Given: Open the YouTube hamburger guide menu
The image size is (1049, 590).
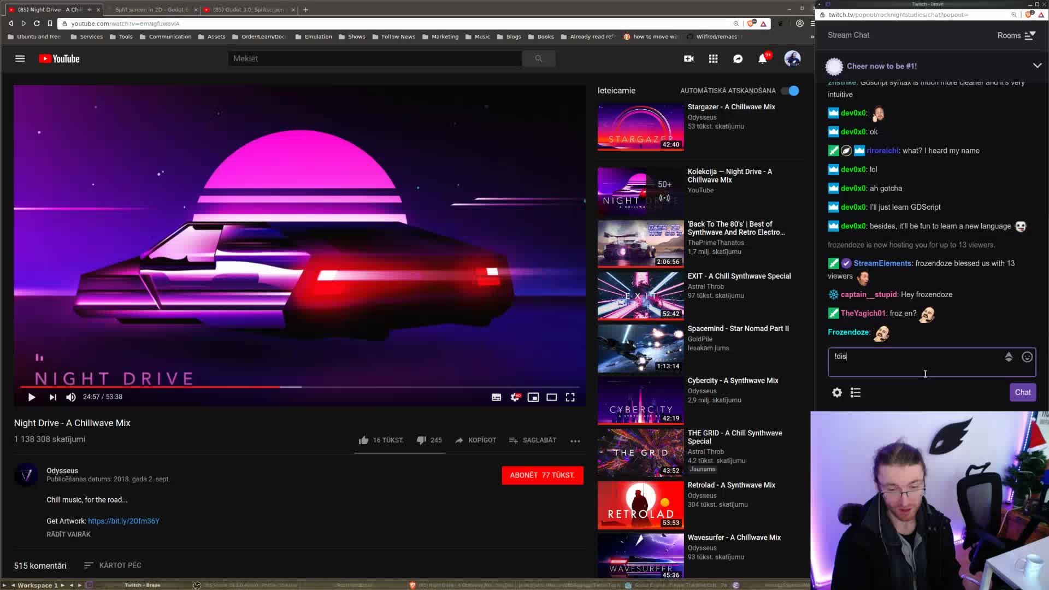Looking at the screenshot, I should click(x=20, y=58).
